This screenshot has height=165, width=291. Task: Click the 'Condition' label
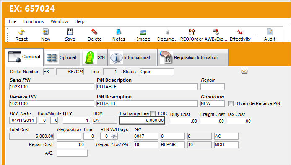click(x=213, y=97)
